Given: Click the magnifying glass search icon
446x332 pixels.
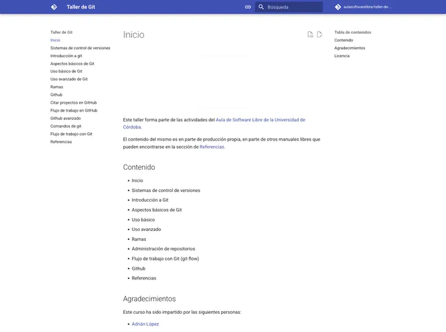Looking at the screenshot, I should click(261, 7).
